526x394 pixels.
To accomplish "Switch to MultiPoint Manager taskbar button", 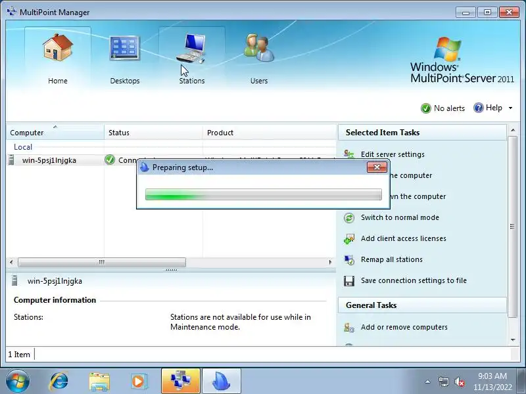I will point(180,381).
